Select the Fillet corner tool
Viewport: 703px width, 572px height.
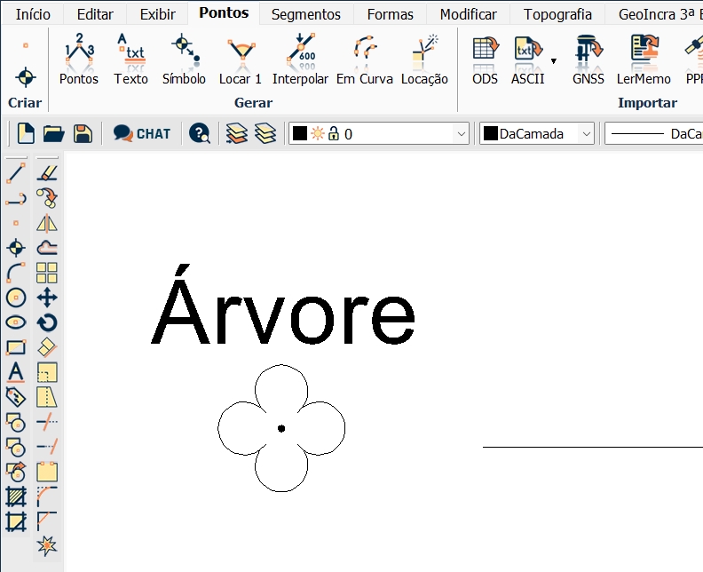click(x=47, y=497)
